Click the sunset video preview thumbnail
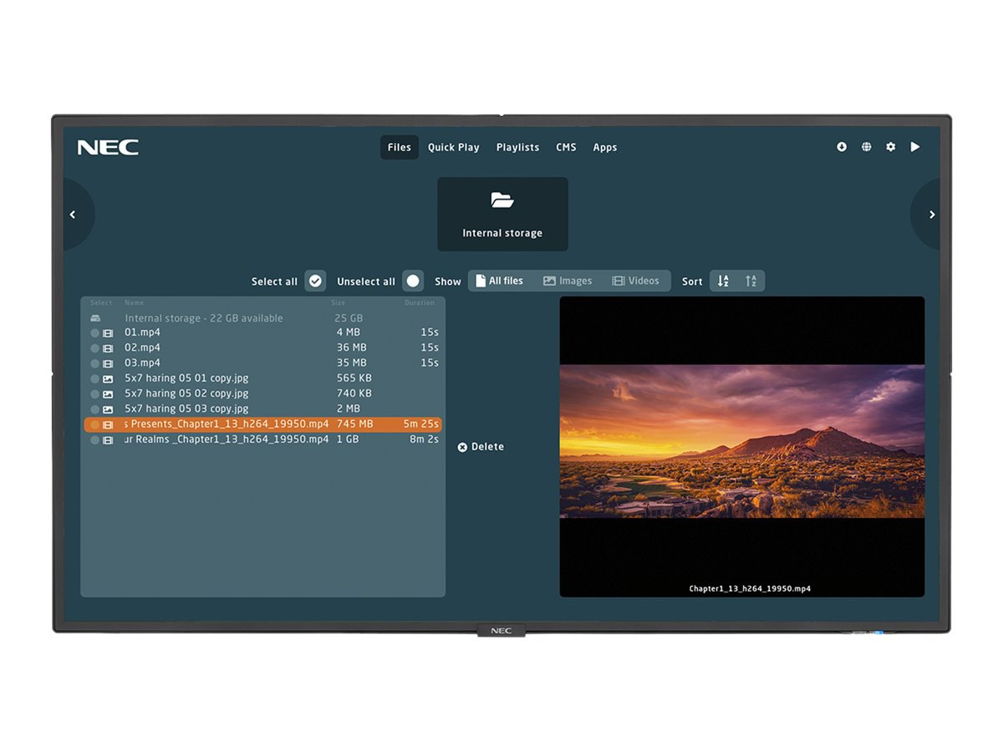 tap(741, 441)
